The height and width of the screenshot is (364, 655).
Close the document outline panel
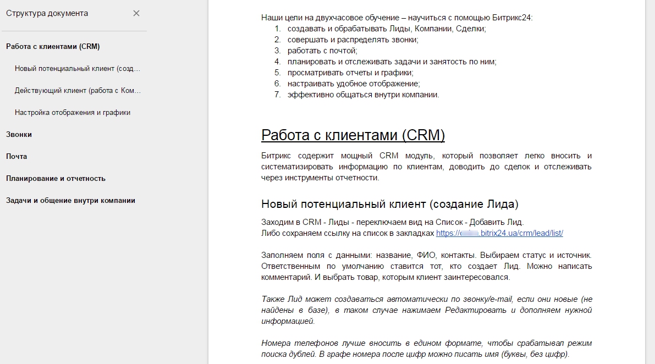[x=136, y=13]
